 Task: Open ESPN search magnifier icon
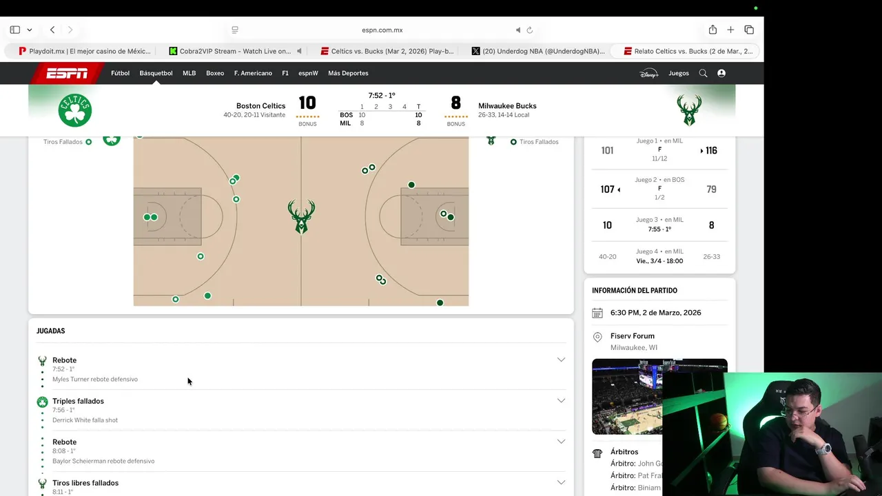[x=703, y=73]
